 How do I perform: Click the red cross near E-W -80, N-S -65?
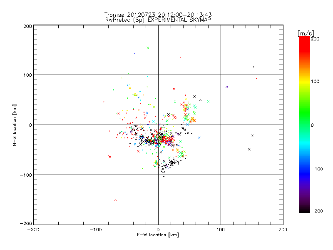pyautogui.click(x=110, y=157)
